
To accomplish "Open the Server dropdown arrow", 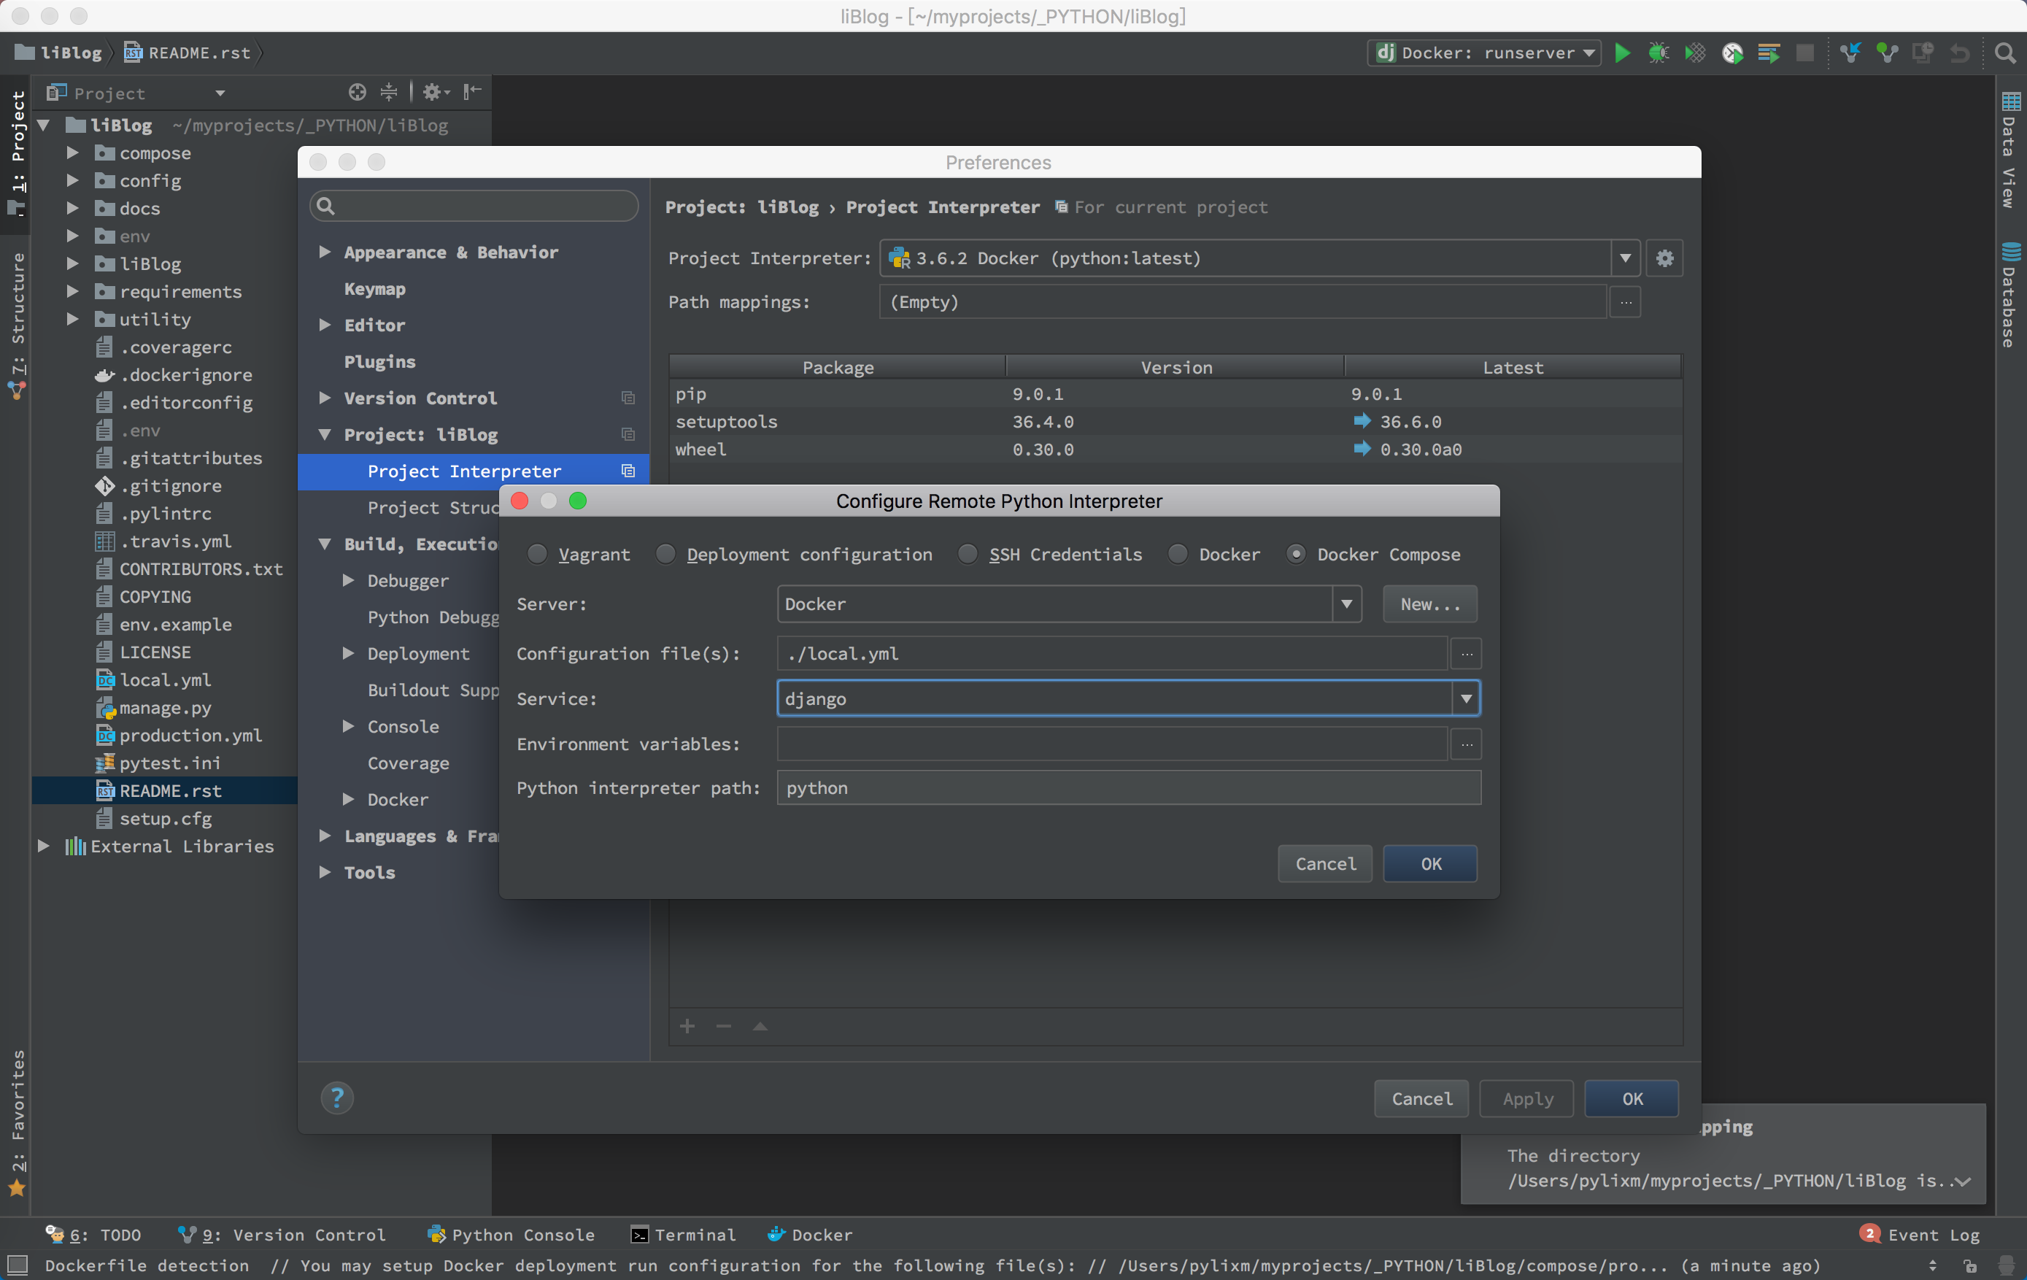I will pyautogui.click(x=1346, y=604).
